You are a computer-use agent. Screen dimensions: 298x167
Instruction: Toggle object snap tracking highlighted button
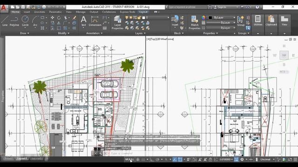pos(175,160)
